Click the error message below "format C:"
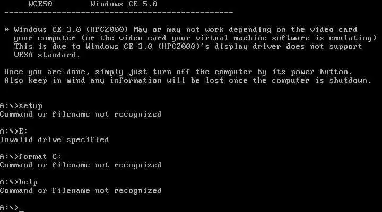Image resolution: width=382 pixels, height=212 pixels. coord(81,165)
